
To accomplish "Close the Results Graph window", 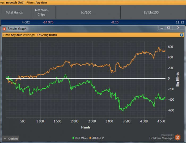I will (178, 28).
